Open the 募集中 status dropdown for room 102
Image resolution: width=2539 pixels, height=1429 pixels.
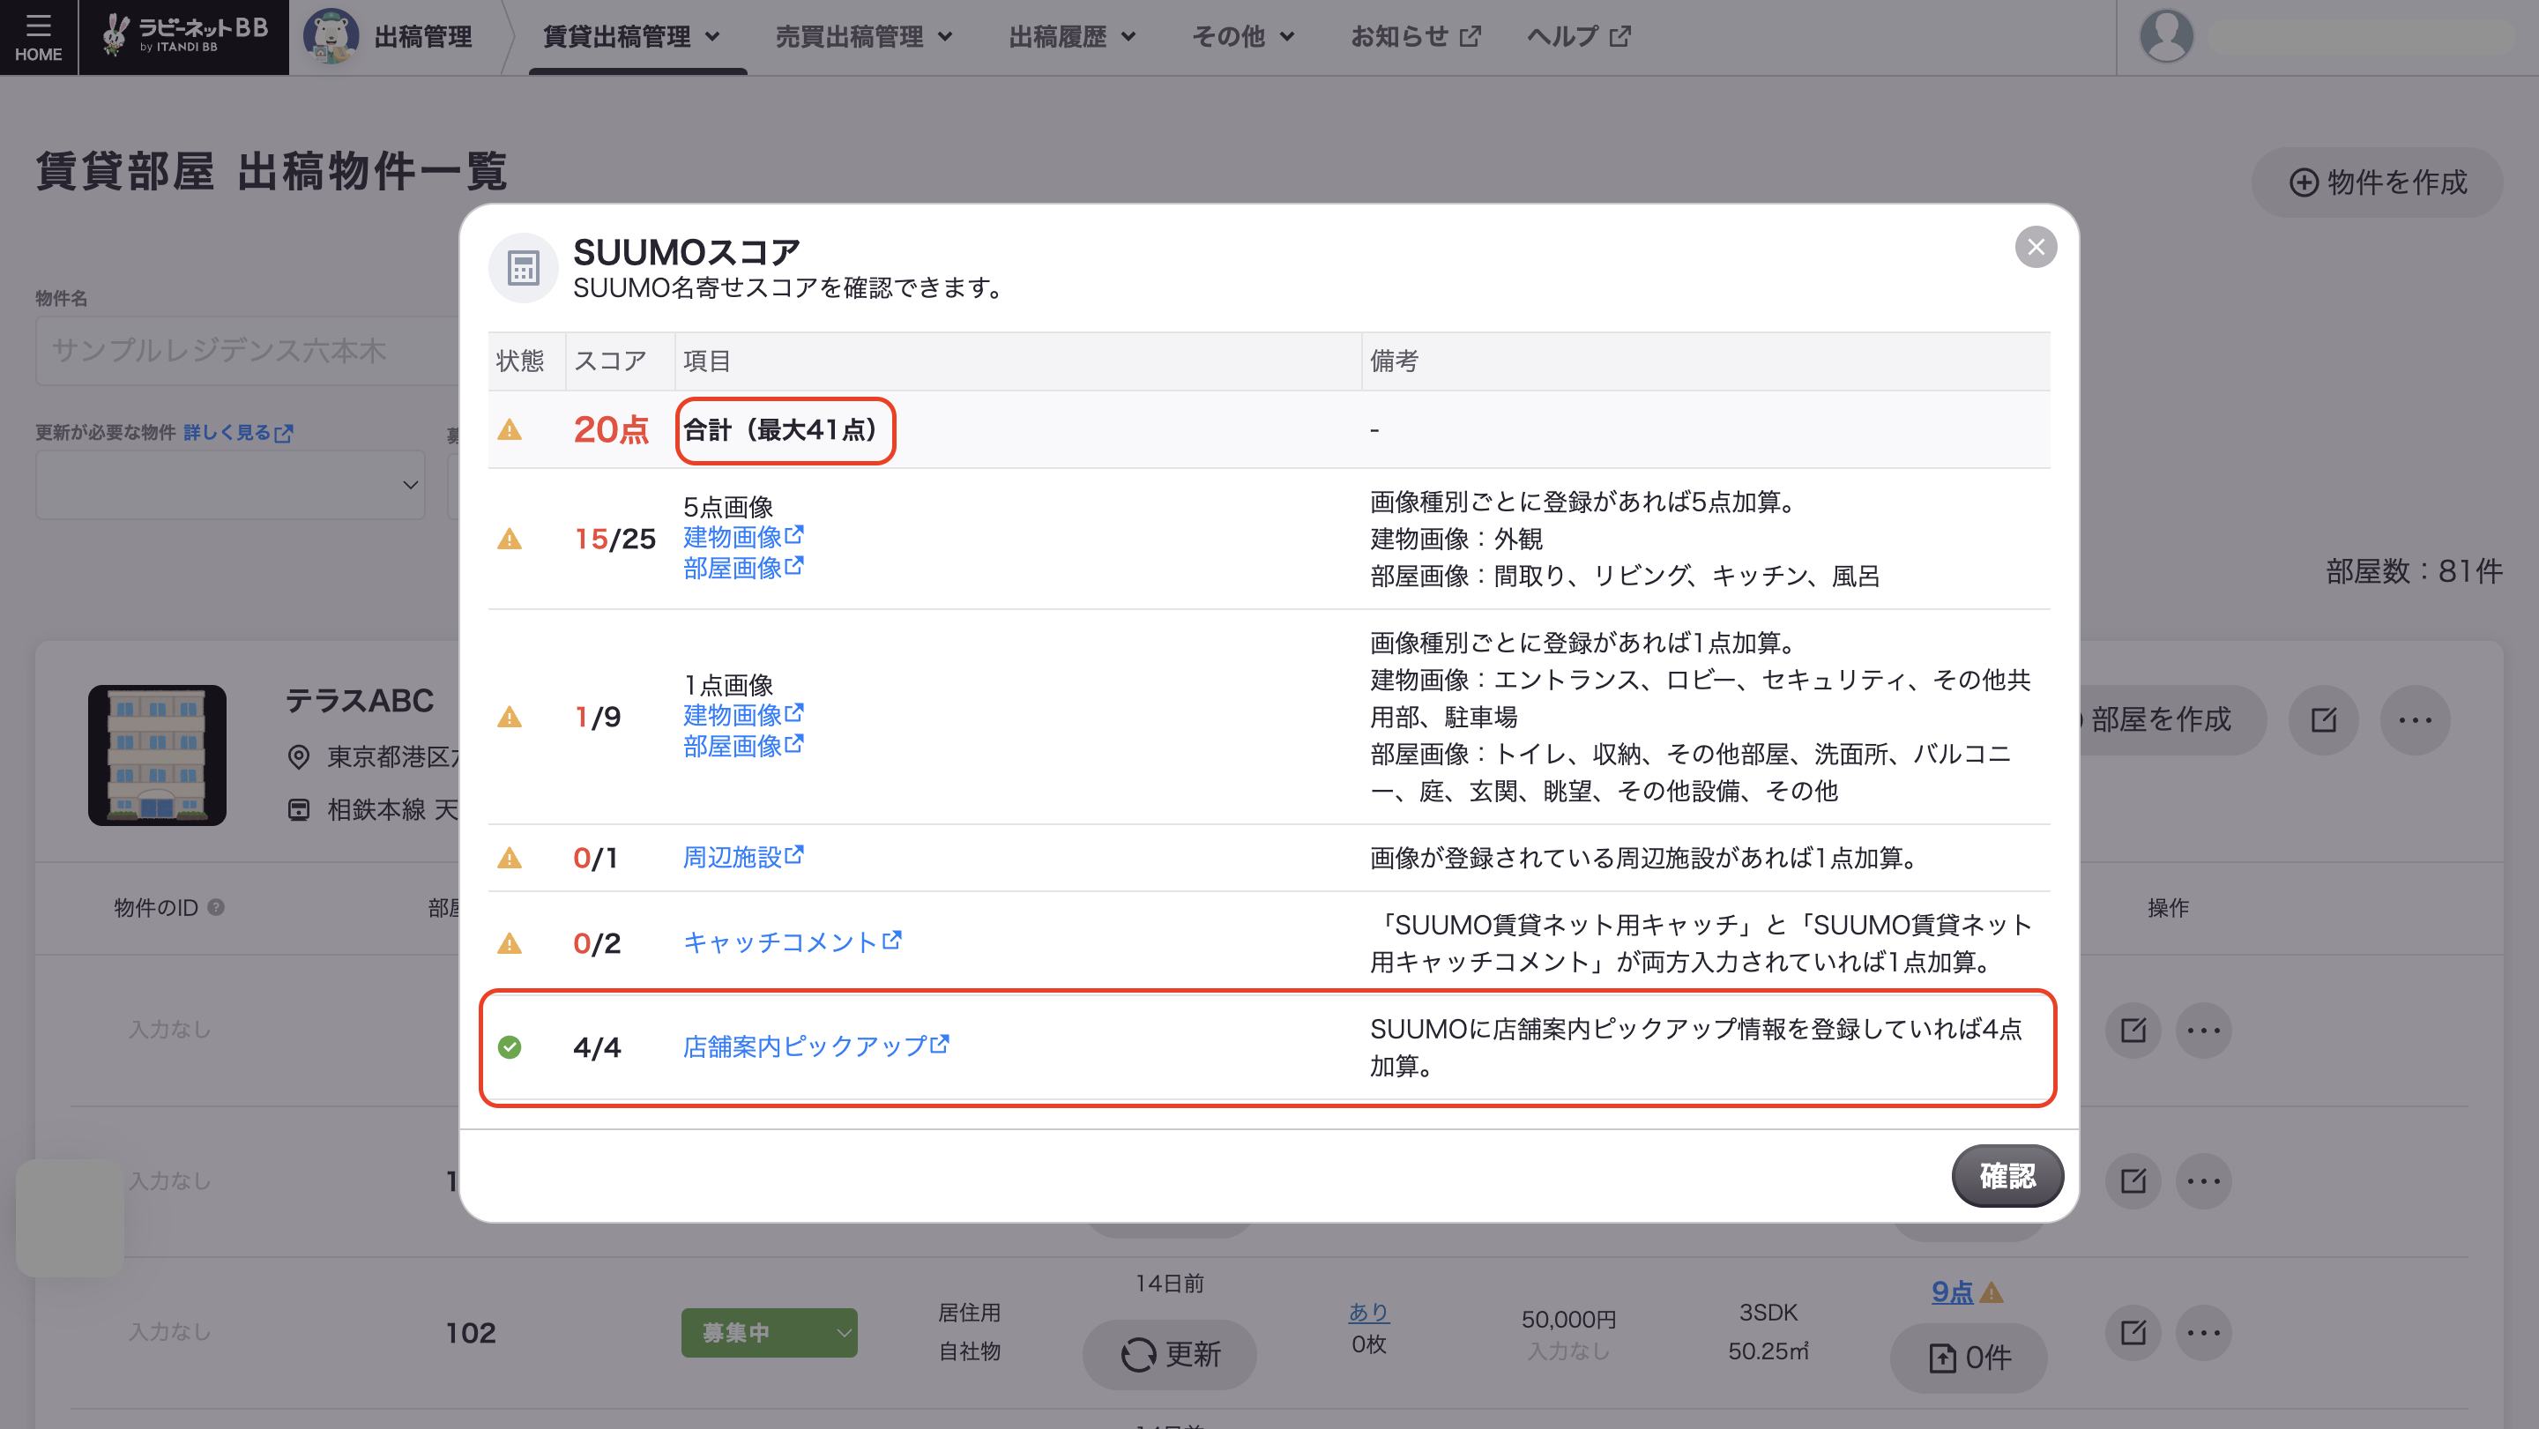[769, 1332]
